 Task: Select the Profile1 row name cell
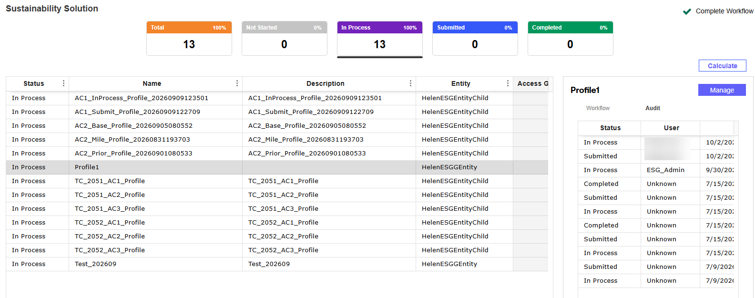coord(155,167)
